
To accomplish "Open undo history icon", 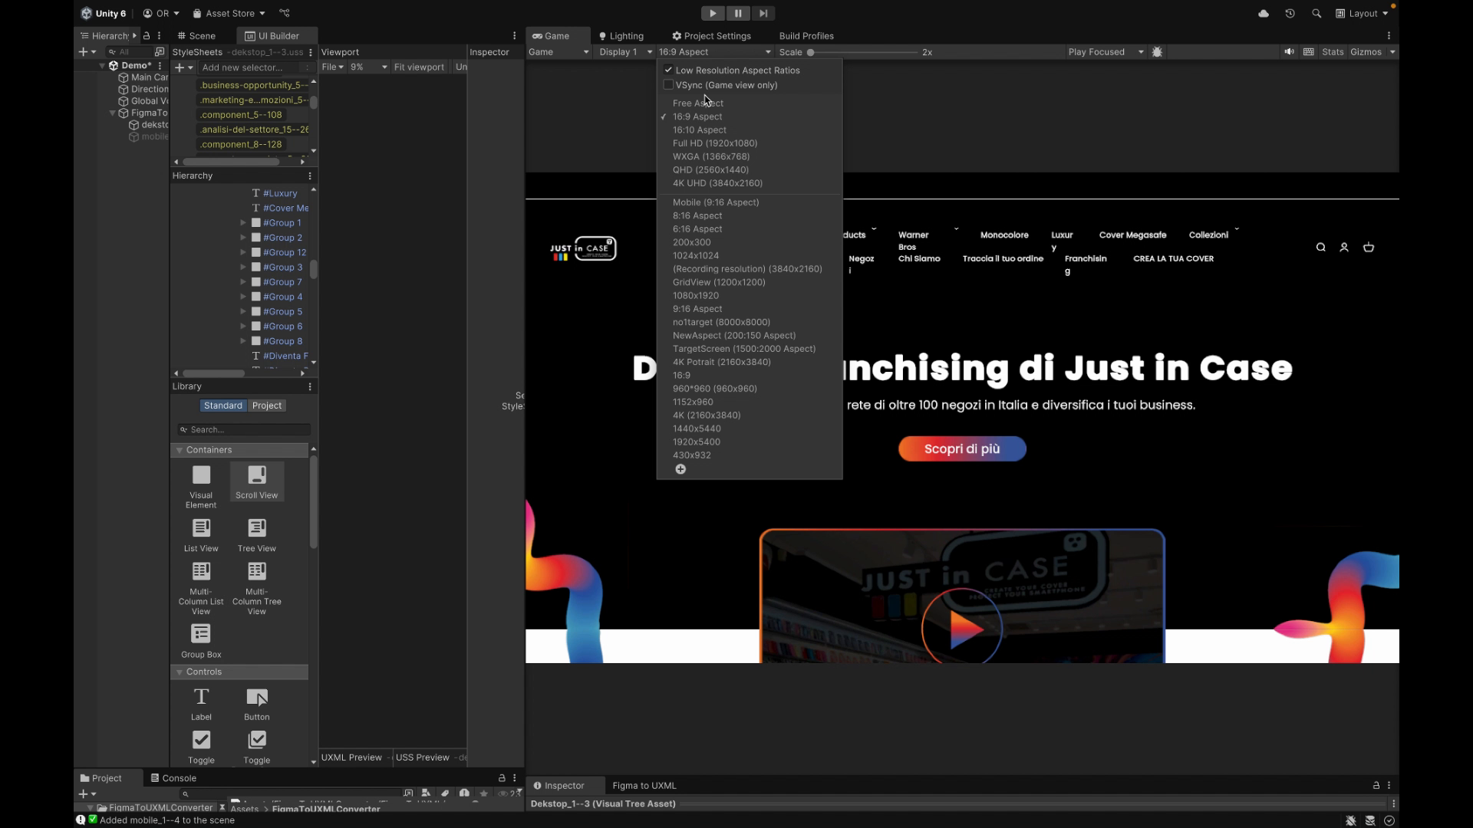I will pos(1290,13).
